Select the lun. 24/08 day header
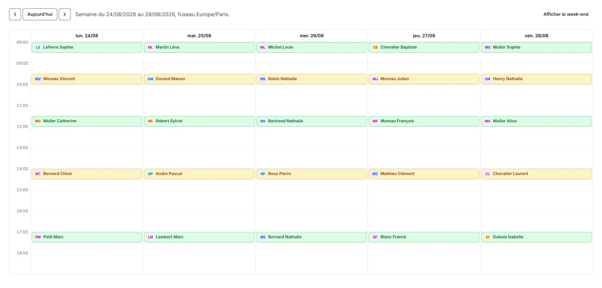Screen dimensions: 602x288 coord(87,36)
